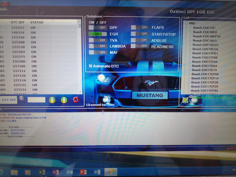Select DTC row 235508
Image resolution: width=236 pixels, height=177 pixels.
point(39,42)
